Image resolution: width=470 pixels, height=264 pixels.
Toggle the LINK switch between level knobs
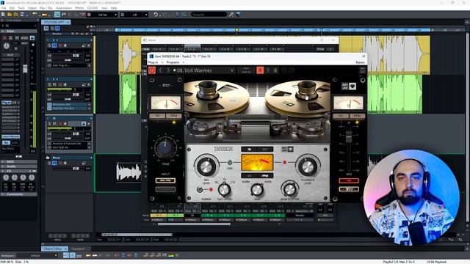(230, 163)
